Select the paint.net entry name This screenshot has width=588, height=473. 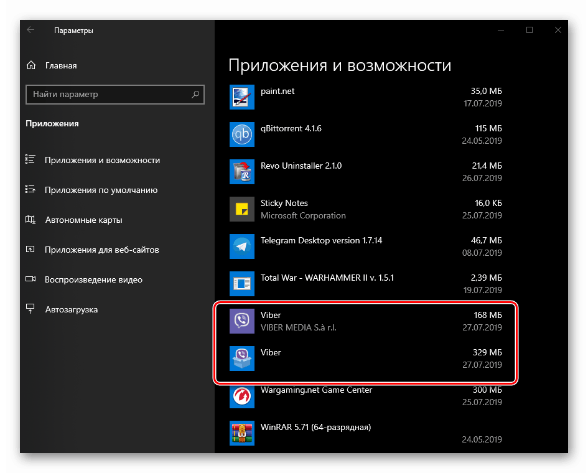pyautogui.click(x=278, y=91)
